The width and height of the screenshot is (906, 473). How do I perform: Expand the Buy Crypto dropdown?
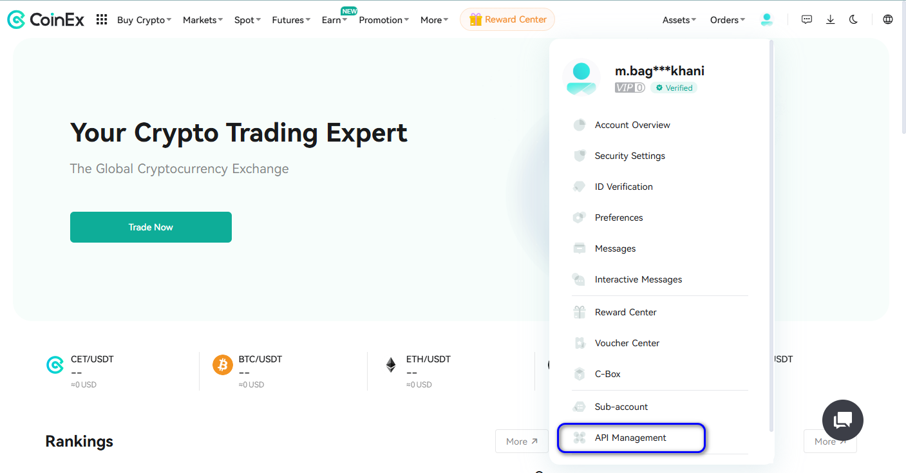[144, 20]
